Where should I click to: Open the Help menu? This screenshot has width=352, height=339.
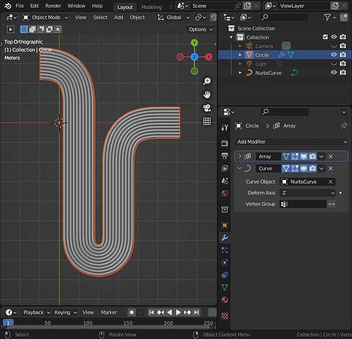point(97,6)
